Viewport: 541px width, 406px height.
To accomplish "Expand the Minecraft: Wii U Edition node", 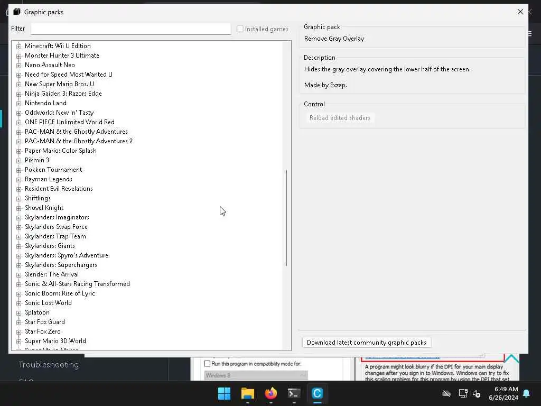I will pyautogui.click(x=18, y=47).
